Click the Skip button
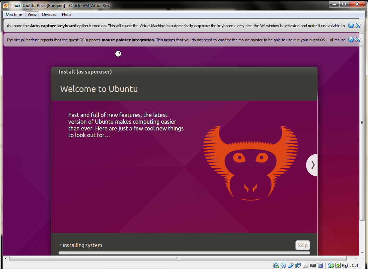 coord(303,245)
